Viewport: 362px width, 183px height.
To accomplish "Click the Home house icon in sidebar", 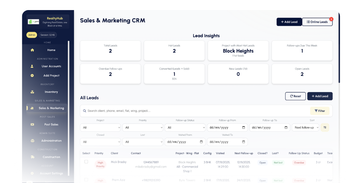I will point(32,50).
